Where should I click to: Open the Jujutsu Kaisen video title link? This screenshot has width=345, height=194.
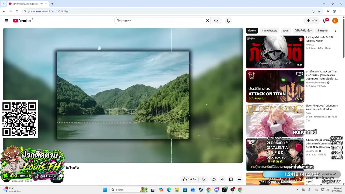320,39
